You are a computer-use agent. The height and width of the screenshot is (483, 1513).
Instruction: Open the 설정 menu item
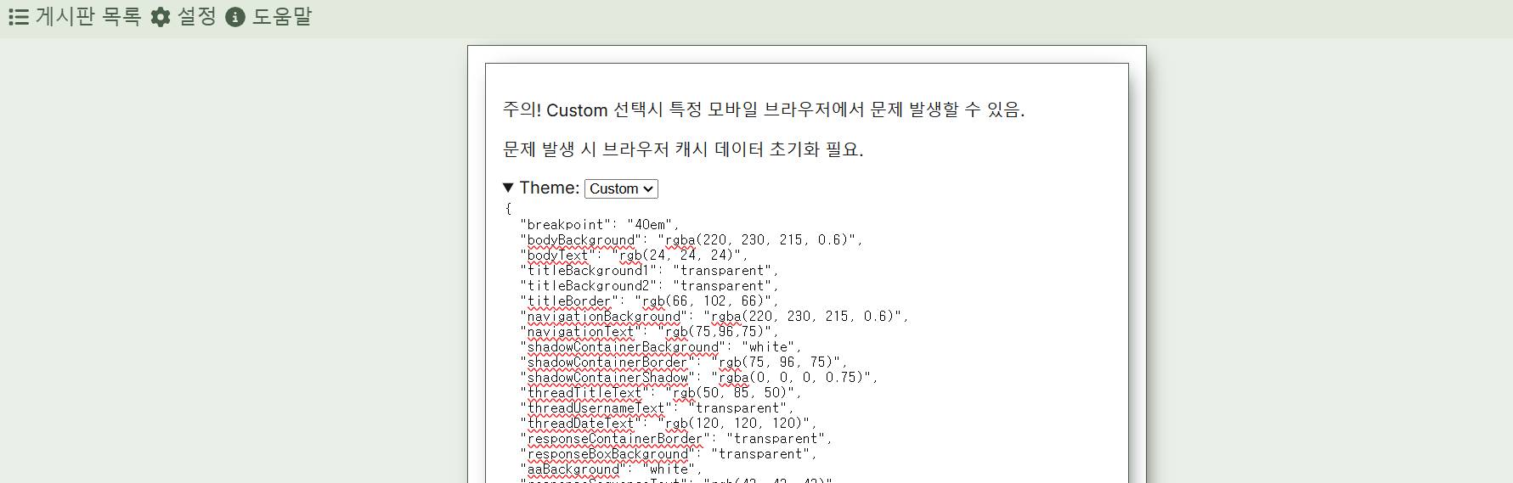click(x=196, y=17)
